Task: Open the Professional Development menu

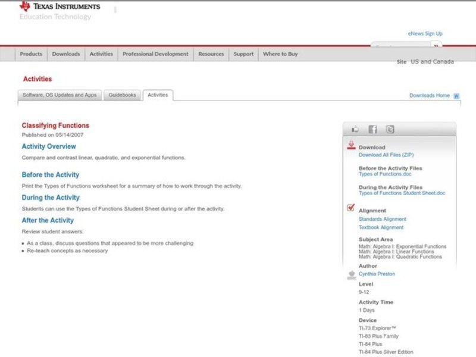Action: [155, 54]
